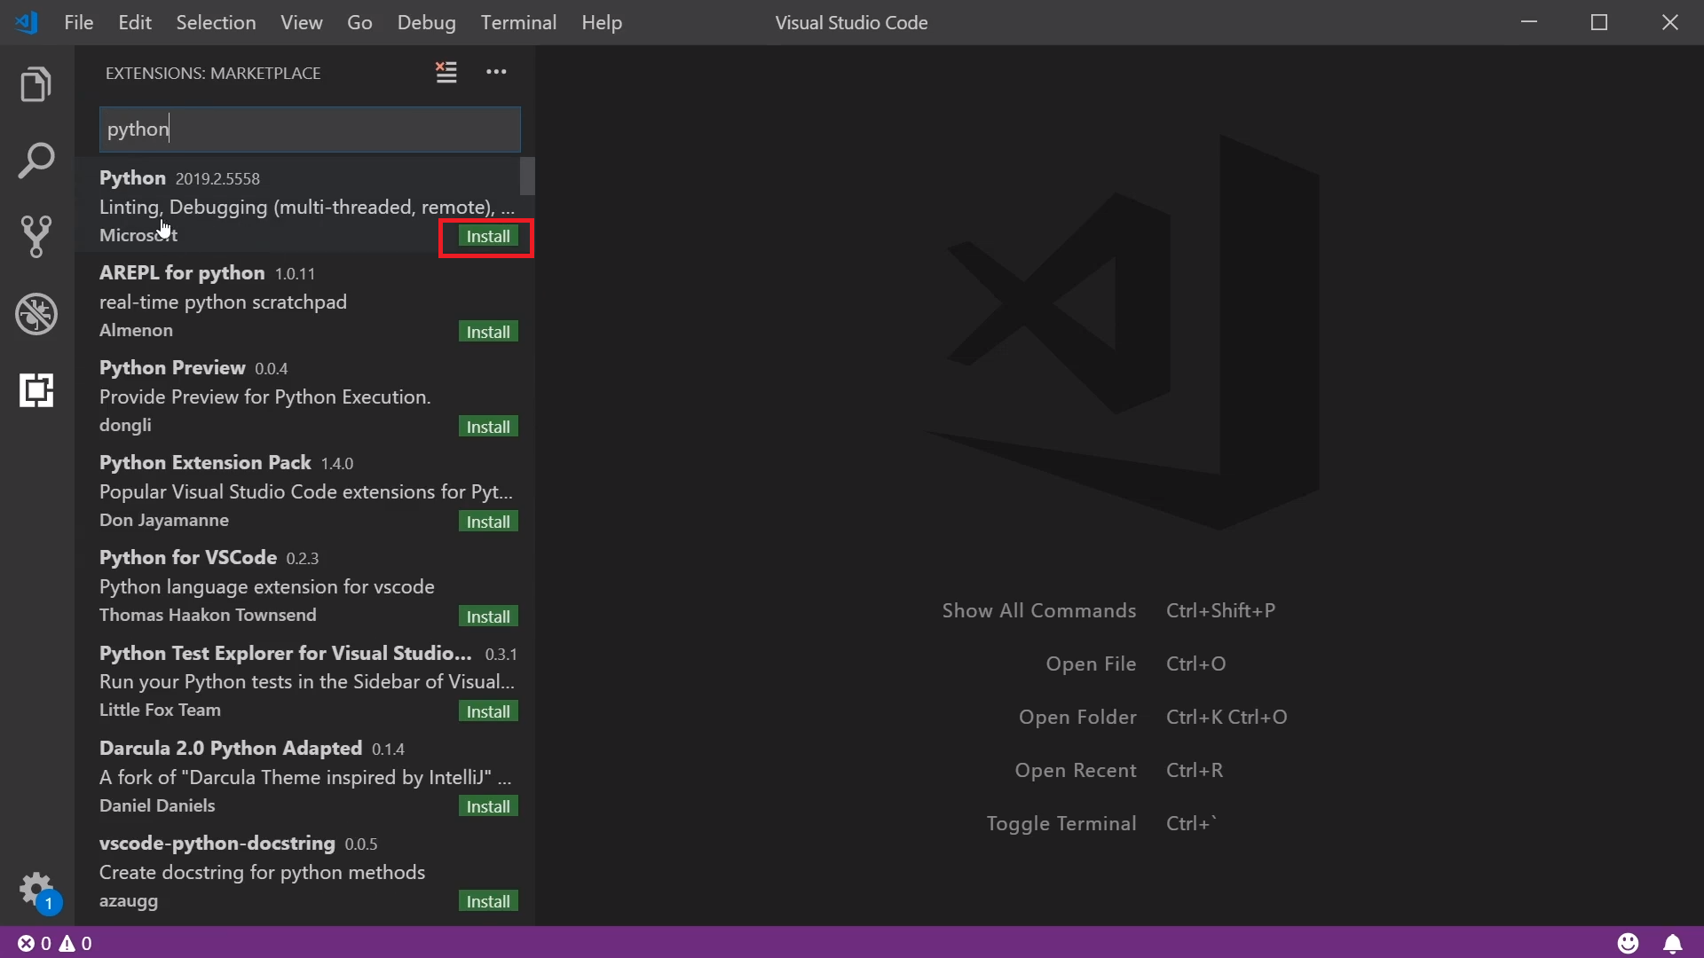Open the Terminal menu
Screen dimensions: 1704x958
pos(518,22)
